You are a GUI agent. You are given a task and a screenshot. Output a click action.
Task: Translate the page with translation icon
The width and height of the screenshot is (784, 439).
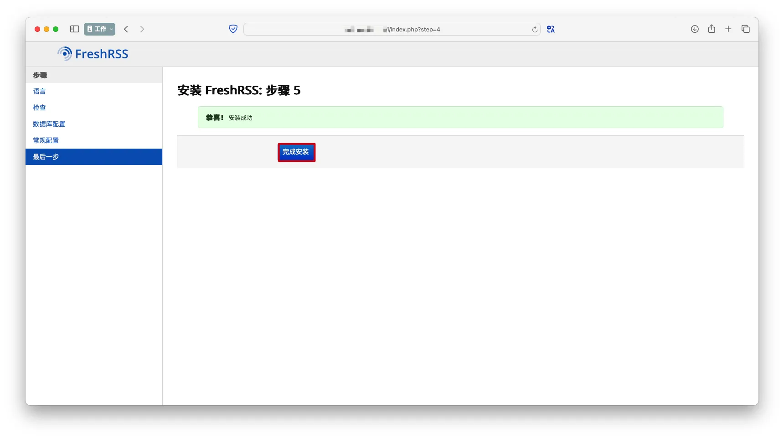point(551,29)
